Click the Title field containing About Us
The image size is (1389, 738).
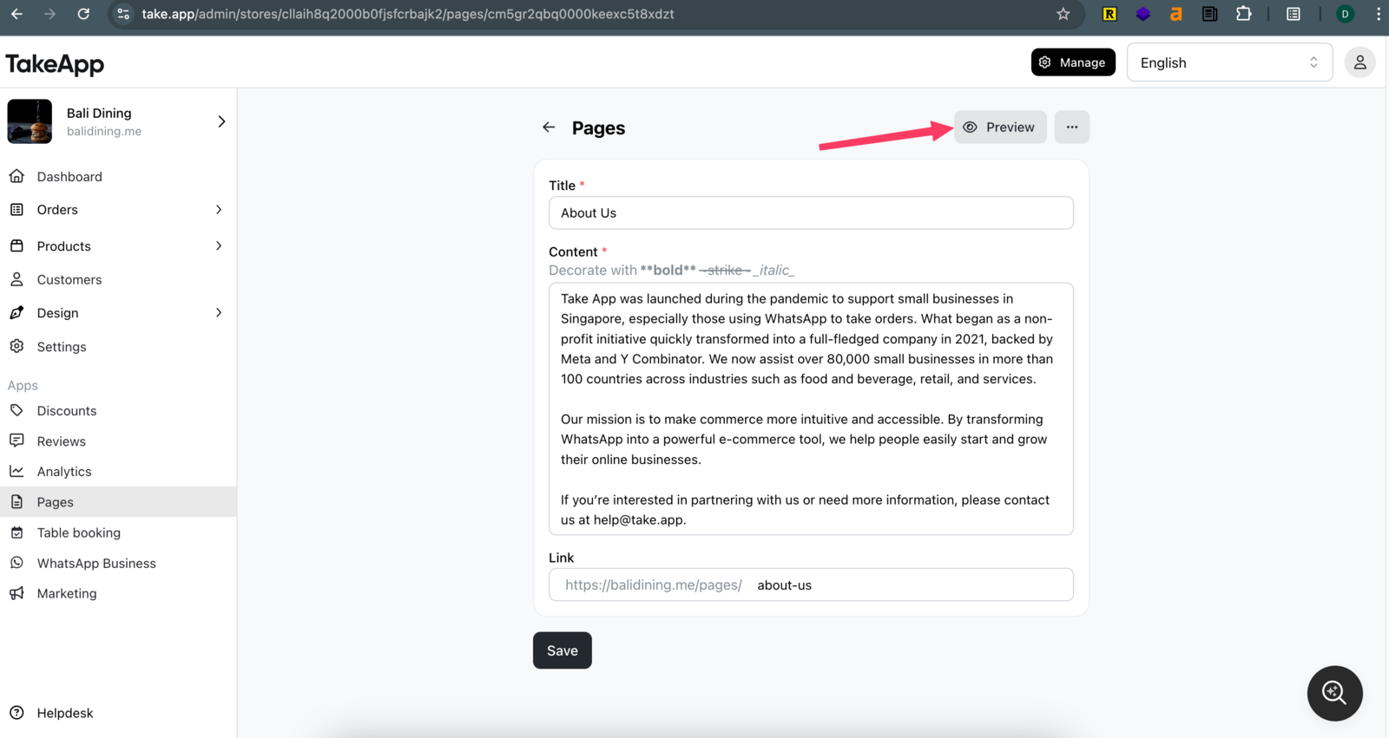click(811, 212)
